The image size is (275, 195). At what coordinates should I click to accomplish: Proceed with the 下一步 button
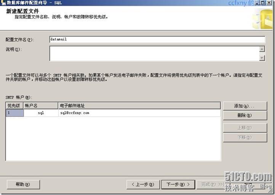[178, 184]
